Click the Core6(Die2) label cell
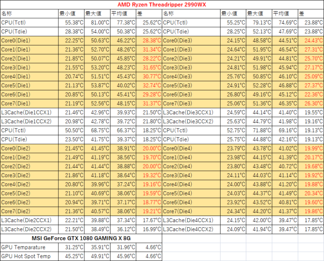Screen dimensions: 324x261 [x=29, y=202]
